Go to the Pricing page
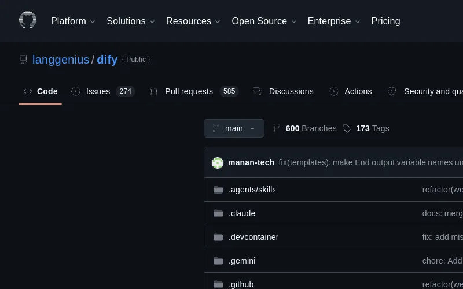This screenshot has height=289, width=463. point(385,21)
